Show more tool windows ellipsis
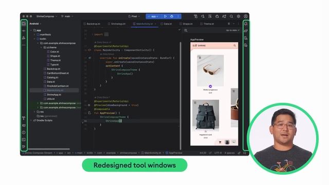329x185 pixels. coord(24,45)
